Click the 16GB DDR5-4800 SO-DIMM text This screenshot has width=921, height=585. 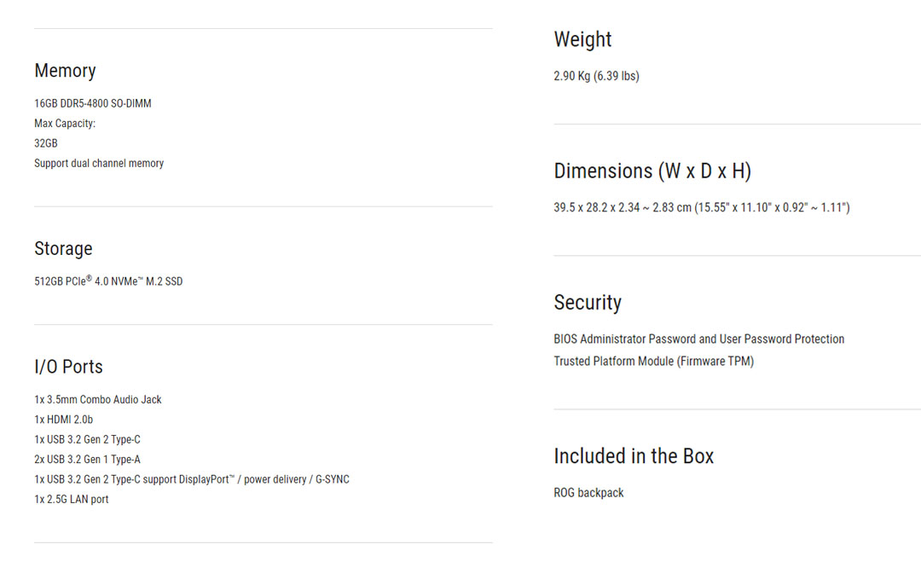[x=93, y=103]
